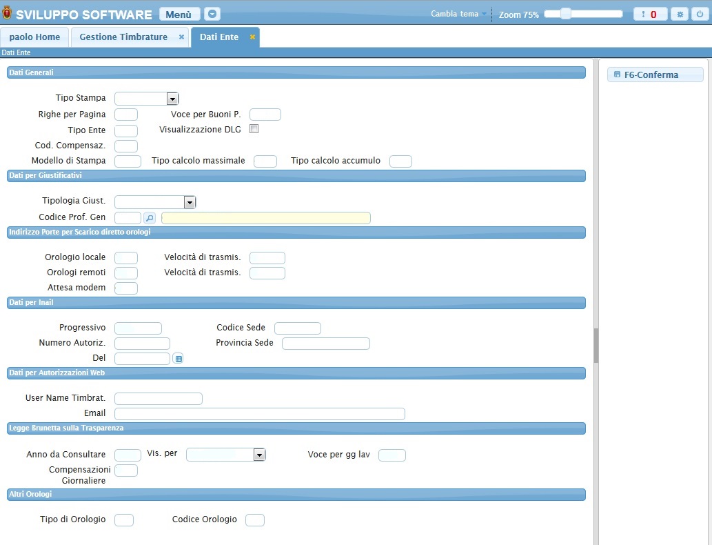Expand the Vis. per dropdown

tap(259, 455)
